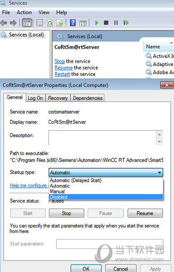Screen dimensions: 174x272
Task: Open the File menu
Action: [x=6, y=13]
